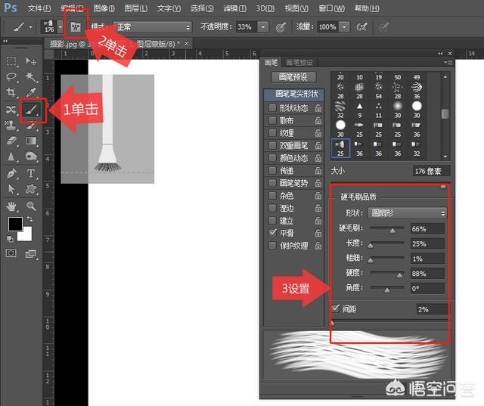
Task: Open the brush panel toggle icon
Action: coord(76,26)
